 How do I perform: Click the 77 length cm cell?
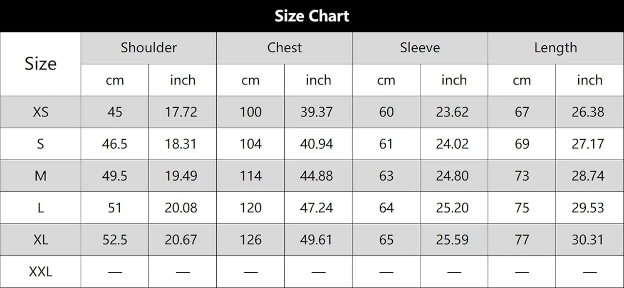pyautogui.click(x=522, y=240)
